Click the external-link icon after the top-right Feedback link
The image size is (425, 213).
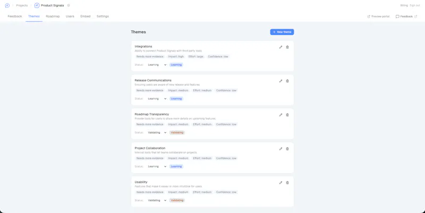point(415,16)
